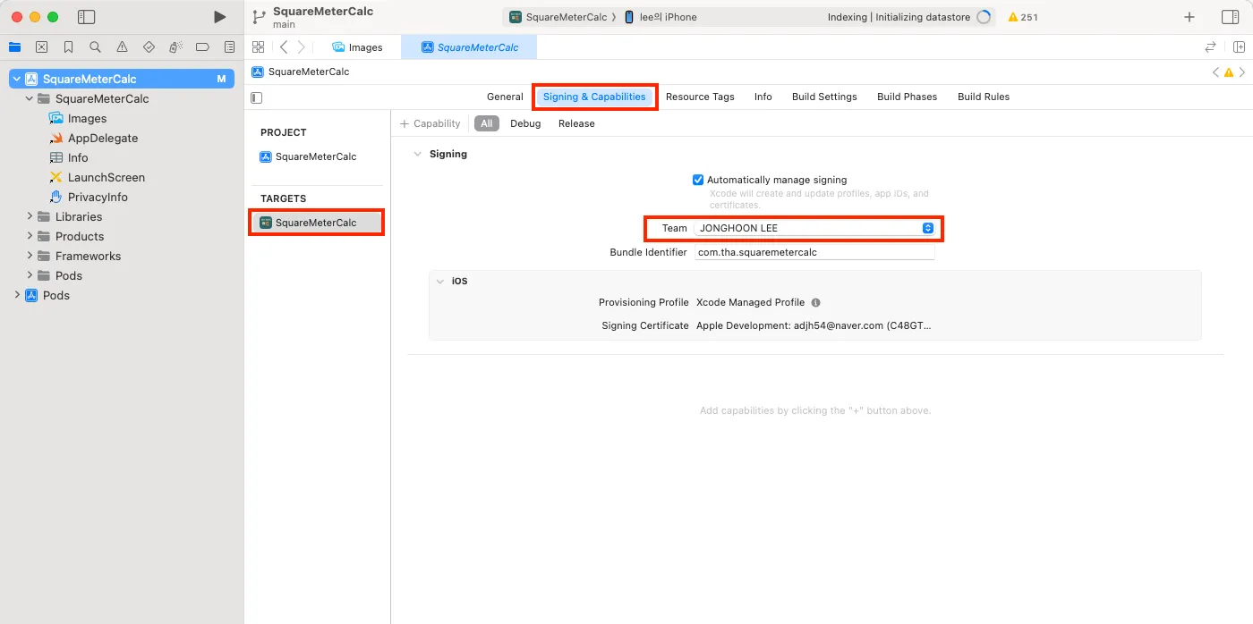This screenshot has width=1253, height=624.
Task: Collapse the Signing section
Action: click(x=417, y=154)
